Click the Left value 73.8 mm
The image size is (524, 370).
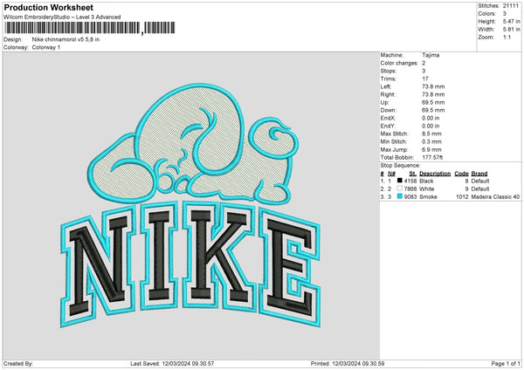[433, 86]
